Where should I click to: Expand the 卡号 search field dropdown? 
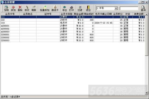tap(116, 8)
